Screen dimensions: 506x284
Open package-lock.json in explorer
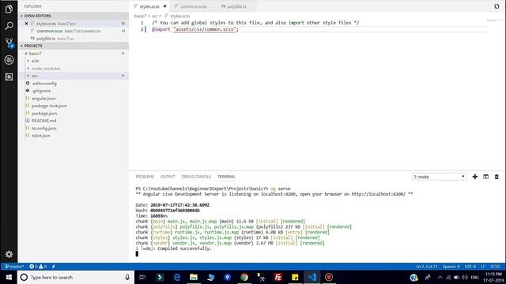[x=49, y=106]
